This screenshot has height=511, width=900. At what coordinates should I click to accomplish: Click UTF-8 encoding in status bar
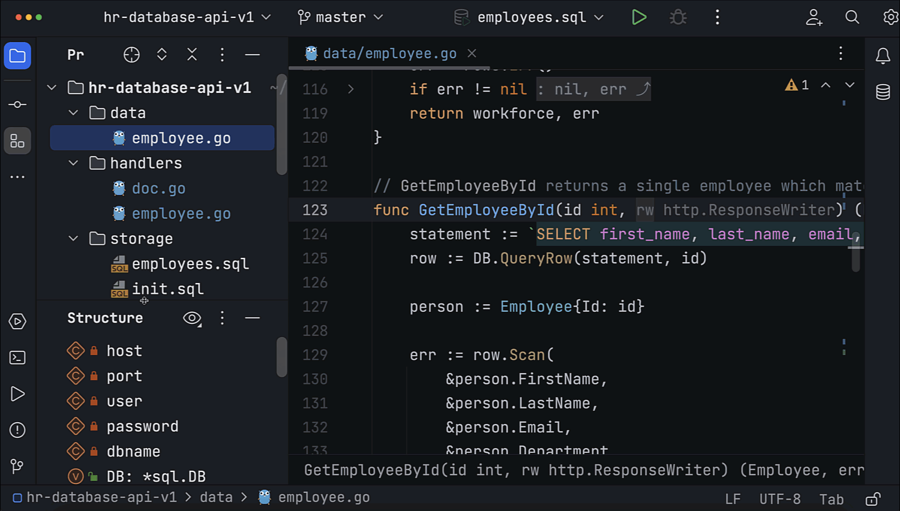(x=779, y=499)
